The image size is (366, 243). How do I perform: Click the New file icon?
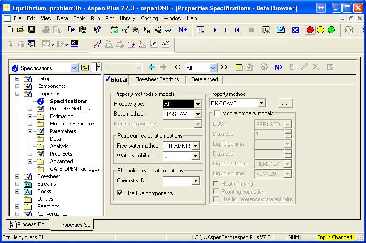[10, 30]
